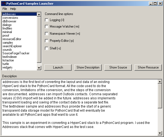Open the File menu
Screen dimensions: 164x137
[x=5, y=9]
